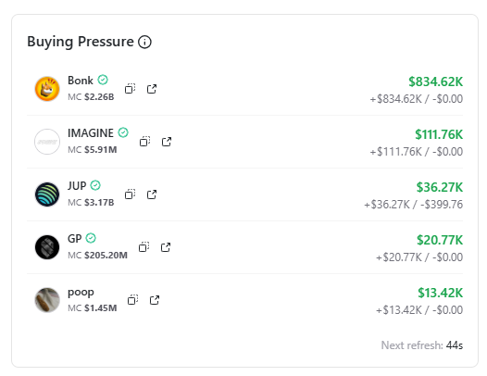The image size is (487, 376).
Task: Copy the IMAGINE token address
Action: click(144, 142)
